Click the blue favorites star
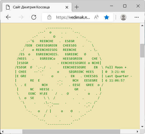The height and width of the screenshot is (134, 145). tap(107, 17)
